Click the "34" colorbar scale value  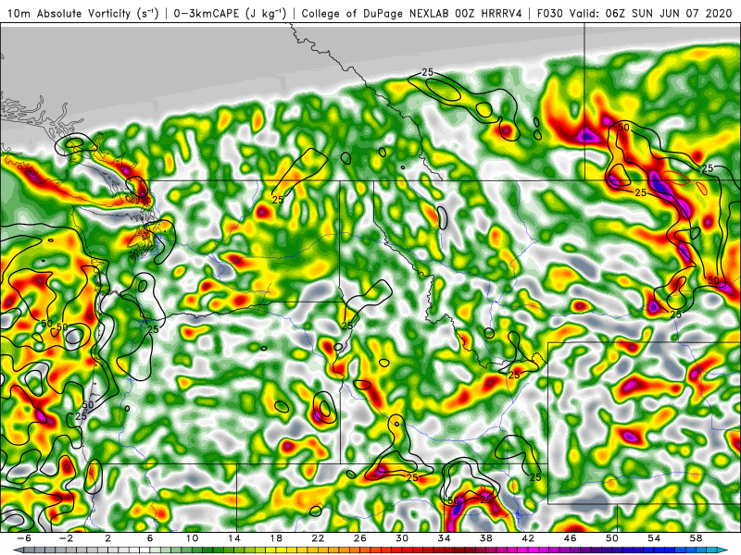coord(445,538)
